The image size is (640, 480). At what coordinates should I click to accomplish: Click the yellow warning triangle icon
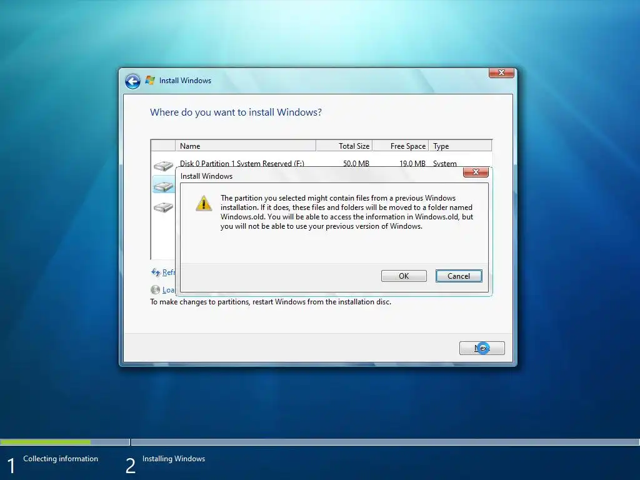(x=204, y=203)
